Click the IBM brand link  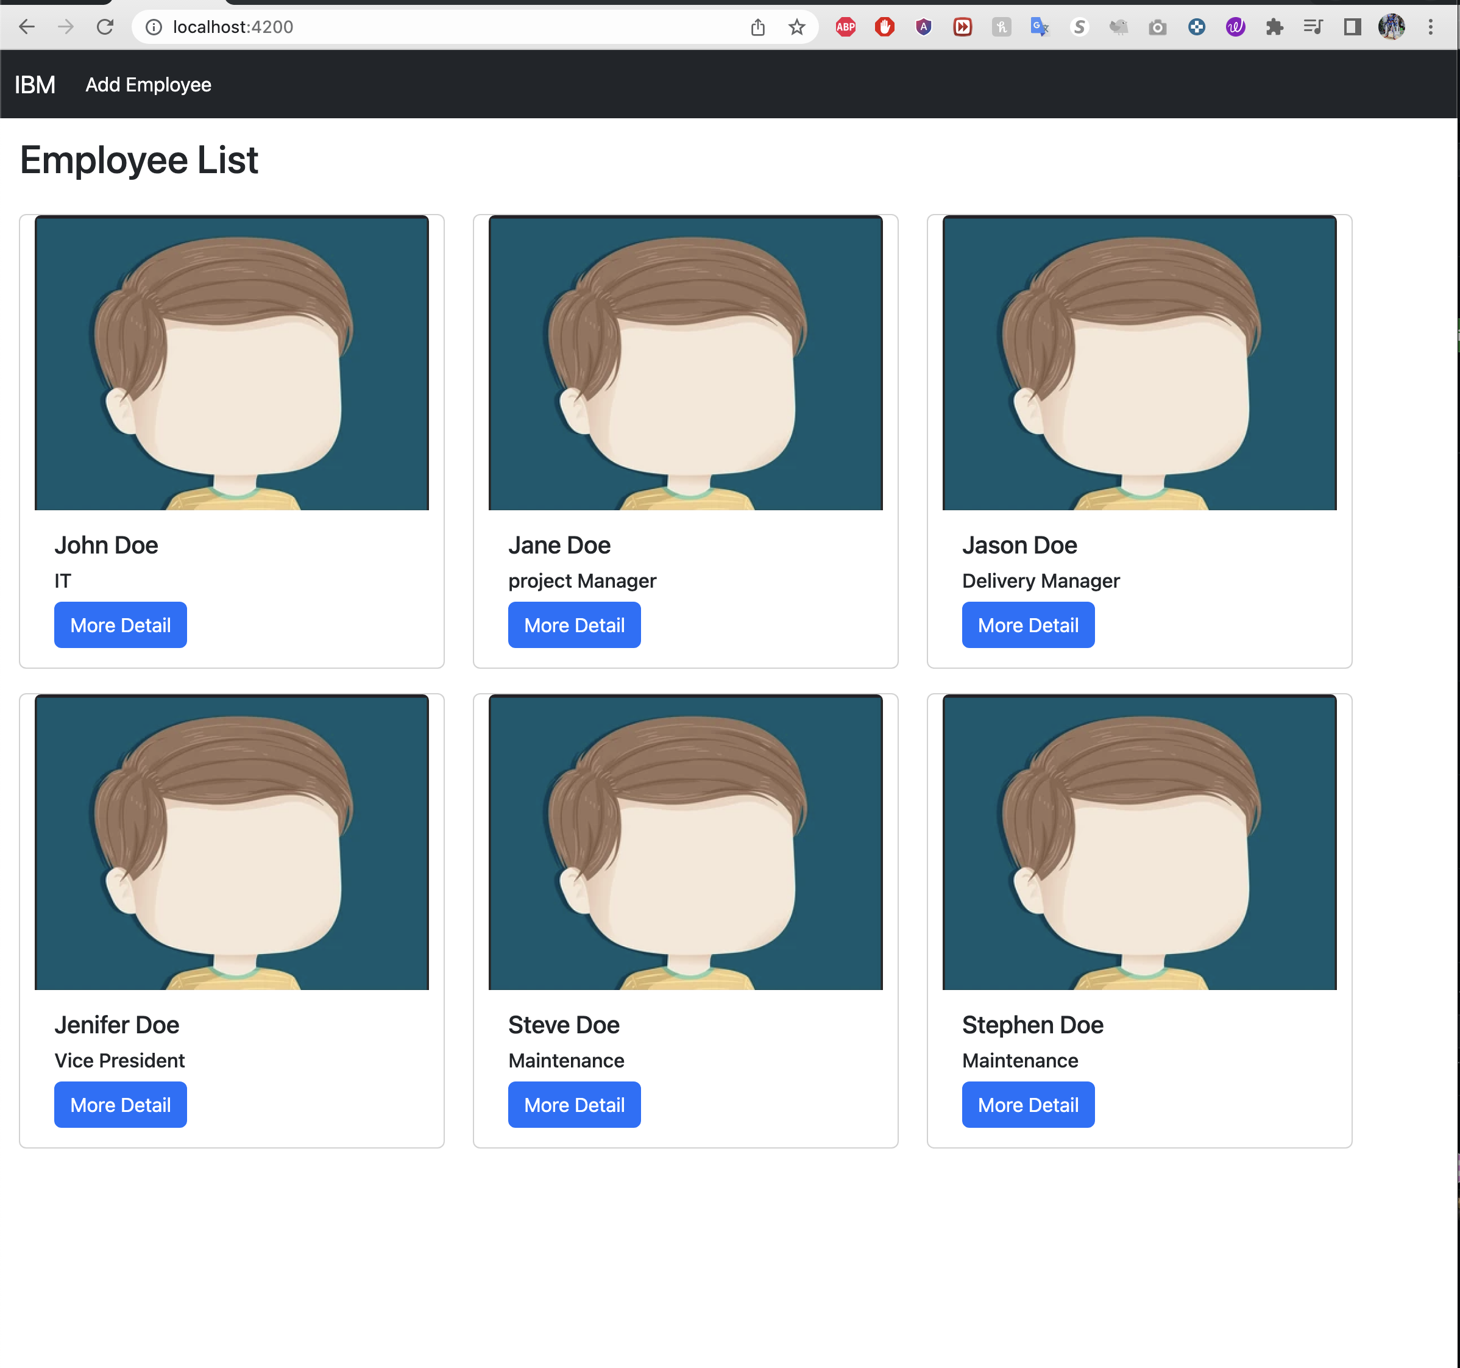35,85
